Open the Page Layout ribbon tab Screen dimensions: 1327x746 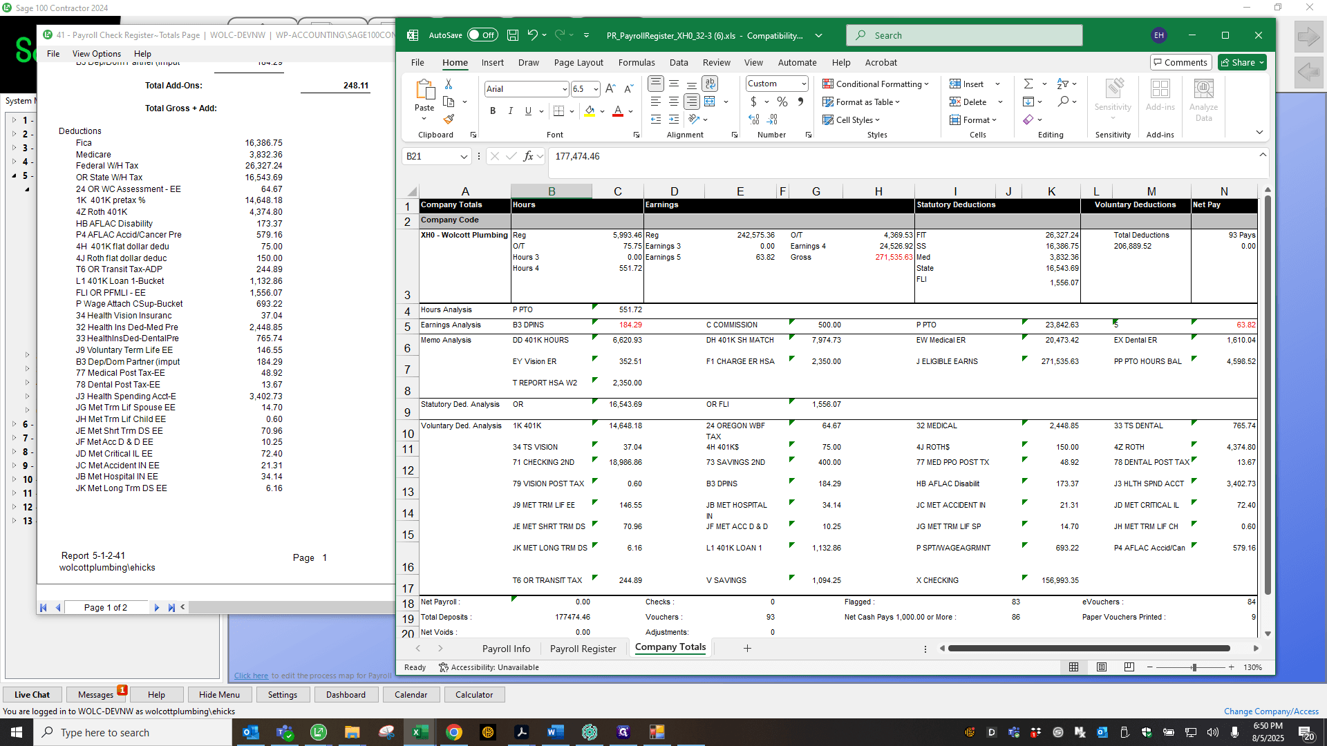[x=578, y=62]
